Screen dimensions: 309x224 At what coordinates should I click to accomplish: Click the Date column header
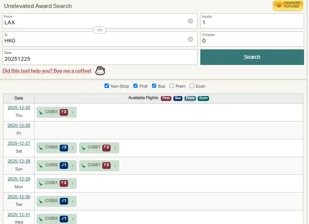(19, 98)
